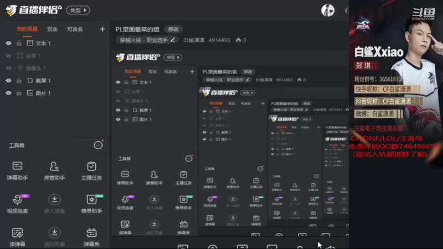Select 可改名 tab in largest nested preview

tap(171, 71)
